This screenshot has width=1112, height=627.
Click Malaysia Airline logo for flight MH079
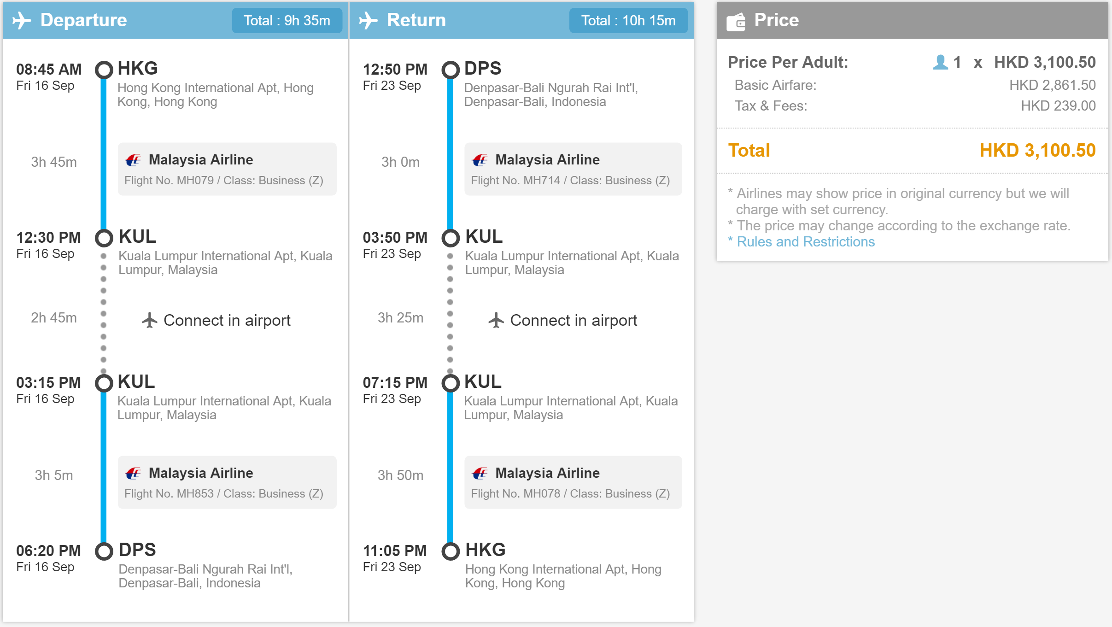click(133, 160)
